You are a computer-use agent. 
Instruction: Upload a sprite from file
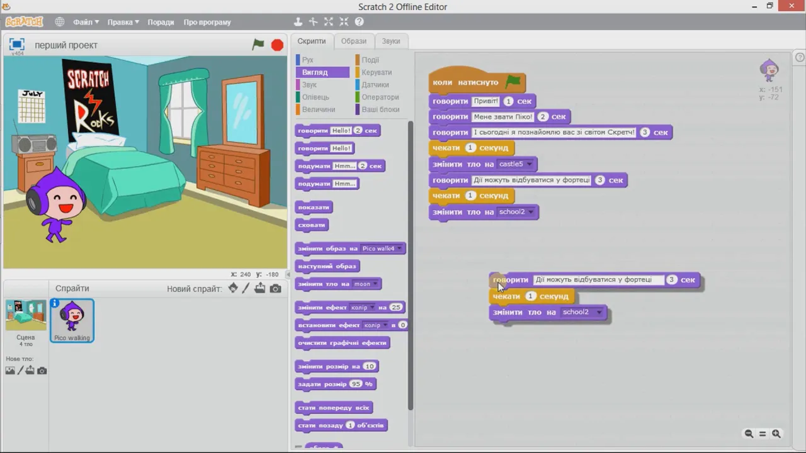(x=260, y=288)
